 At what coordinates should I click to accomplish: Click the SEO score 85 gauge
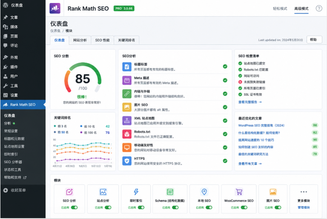83,78
